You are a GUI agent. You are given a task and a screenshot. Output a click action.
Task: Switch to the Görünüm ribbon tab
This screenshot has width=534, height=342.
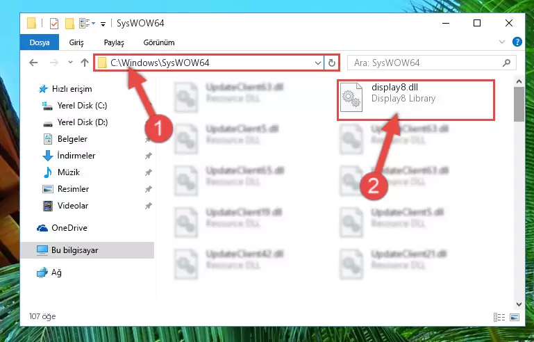(x=159, y=42)
